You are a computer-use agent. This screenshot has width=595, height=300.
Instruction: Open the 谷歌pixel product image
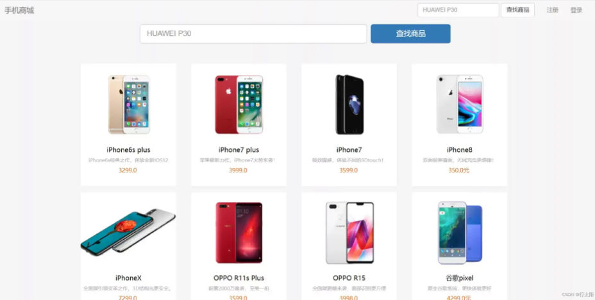pyautogui.click(x=460, y=233)
